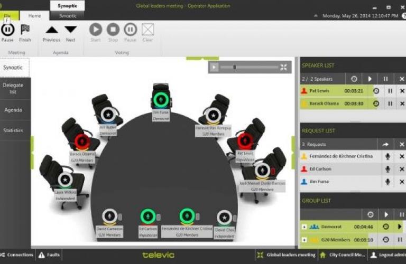Pause Barack Obama's speaking timer
This screenshot has height=264, width=406.
[390, 103]
